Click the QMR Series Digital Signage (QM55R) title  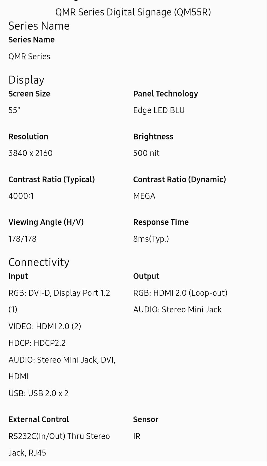tap(133, 12)
